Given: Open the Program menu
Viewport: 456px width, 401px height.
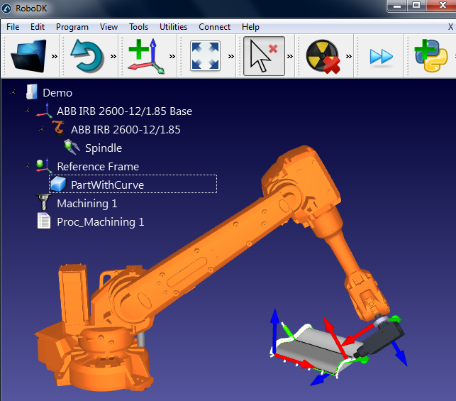Looking at the screenshot, I should (72, 27).
